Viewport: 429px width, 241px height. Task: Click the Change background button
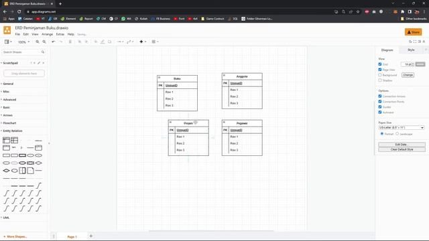(408, 75)
